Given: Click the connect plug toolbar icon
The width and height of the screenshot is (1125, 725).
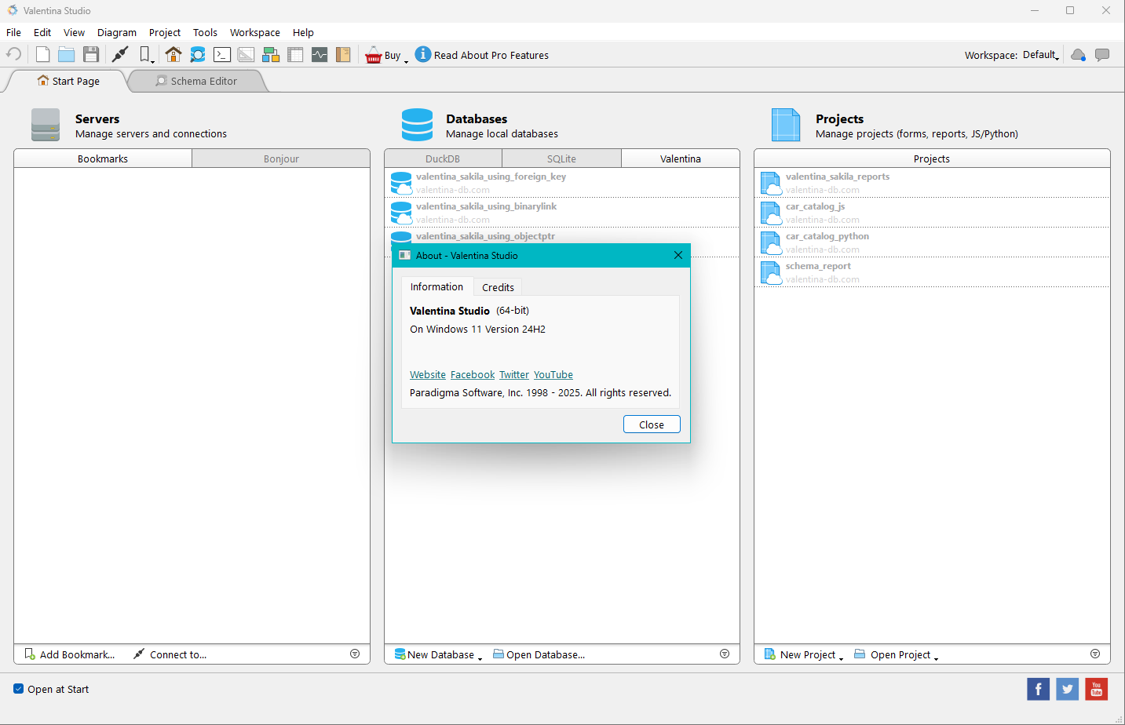Looking at the screenshot, I should tap(120, 54).
